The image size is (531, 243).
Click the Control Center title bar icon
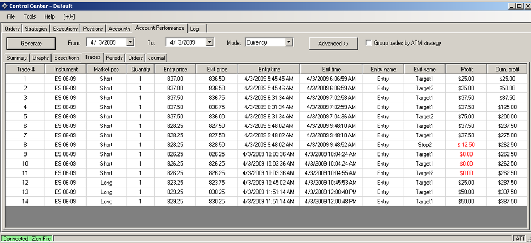click(4, 6)
